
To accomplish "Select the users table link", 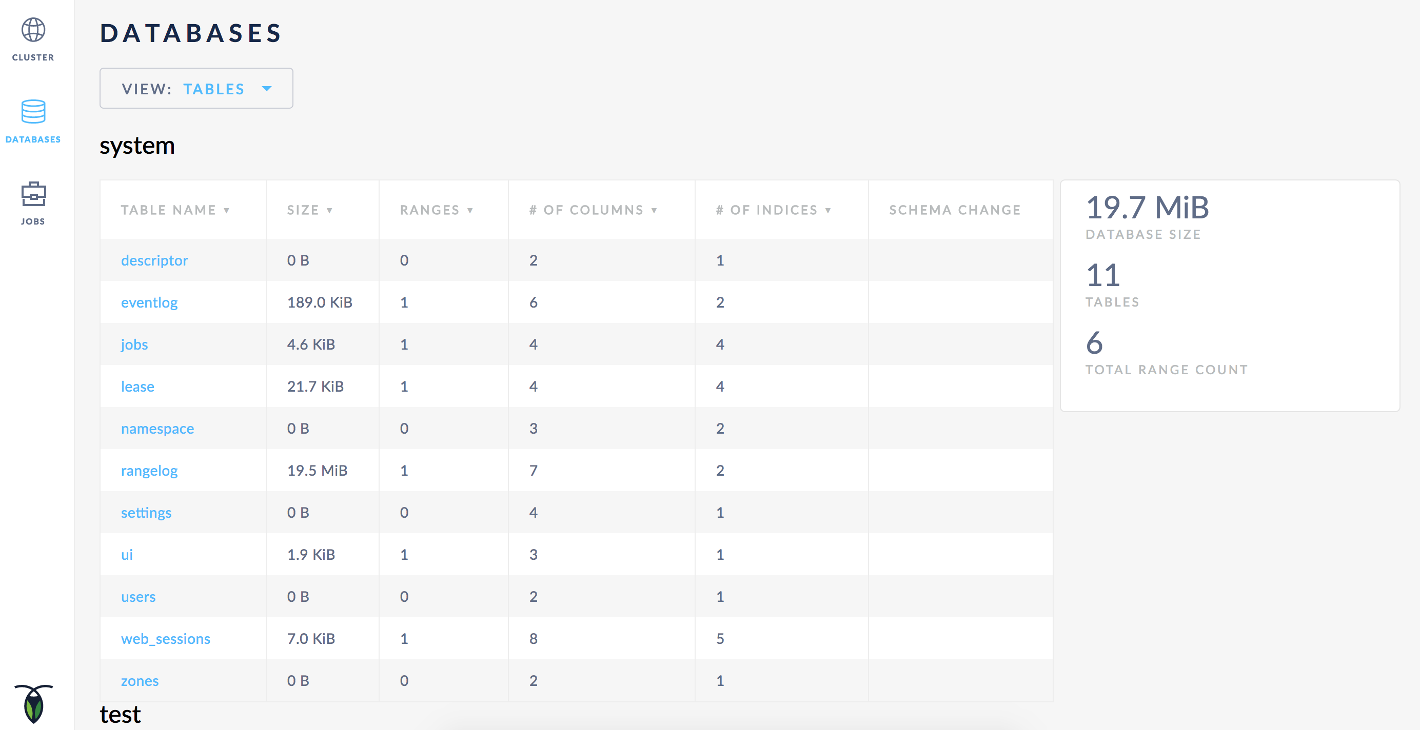I will click(138, 596).
